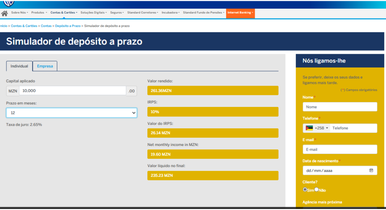Click the .00 suffix of the amount
Screen dimensions: 386x210
[x=132, y=91]
